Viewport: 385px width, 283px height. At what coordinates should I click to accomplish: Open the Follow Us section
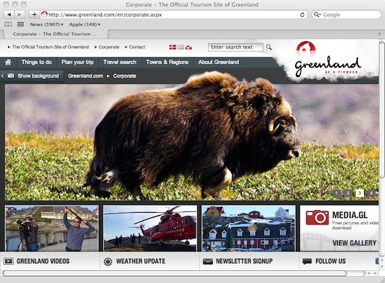pos(330,261)
